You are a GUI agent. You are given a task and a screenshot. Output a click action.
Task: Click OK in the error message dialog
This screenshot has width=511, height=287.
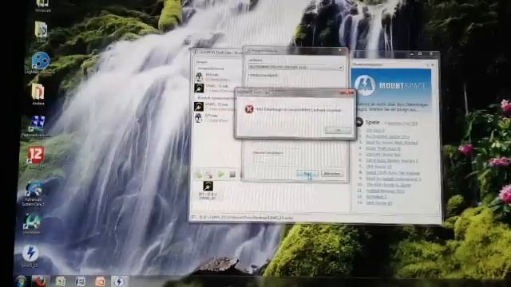coord(339,130)
